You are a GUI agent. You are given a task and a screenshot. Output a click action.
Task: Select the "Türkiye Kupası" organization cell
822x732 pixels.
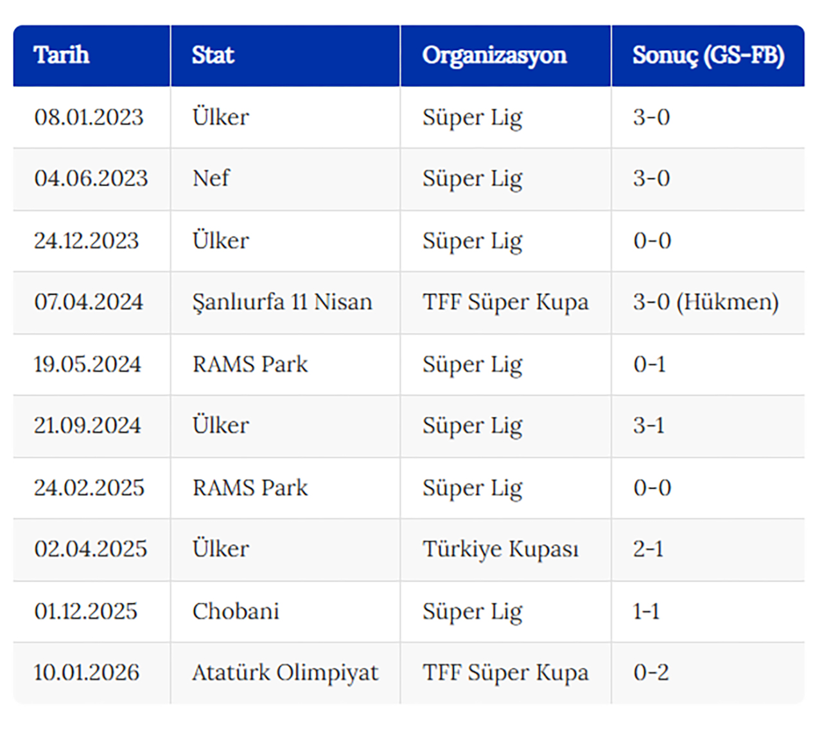pyautogui.click(x=500, y=549)
